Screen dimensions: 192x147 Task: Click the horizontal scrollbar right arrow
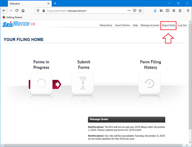click(x=187, y=145)
